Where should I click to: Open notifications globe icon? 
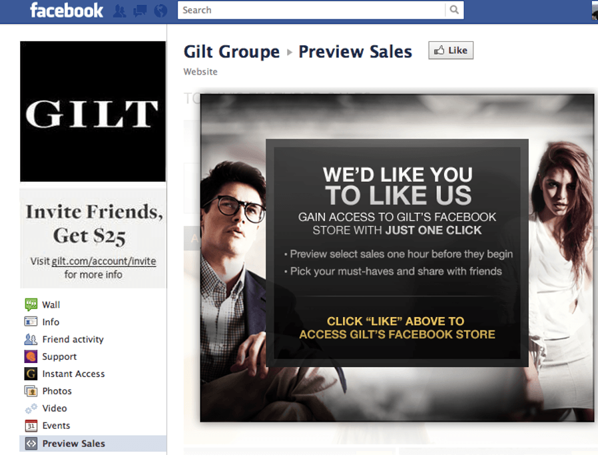pyautogui.click(x=160, y=11)
